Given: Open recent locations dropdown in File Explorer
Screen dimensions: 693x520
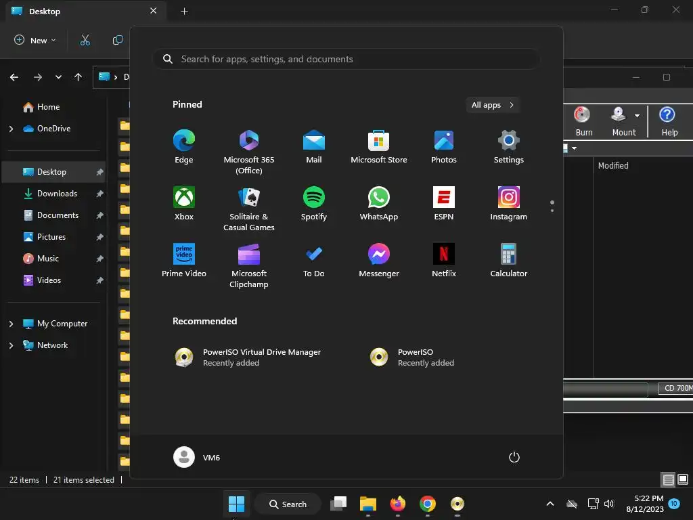Looking at the screenshot, I should click(58, 77).
